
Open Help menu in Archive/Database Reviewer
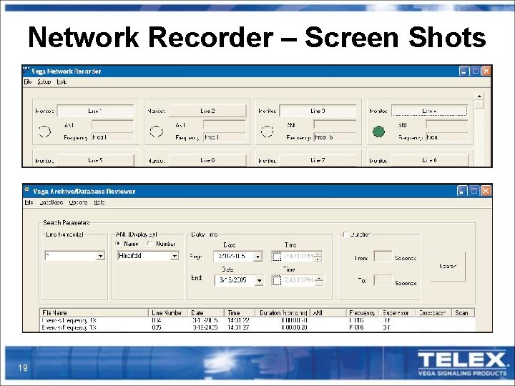(99, 202)
